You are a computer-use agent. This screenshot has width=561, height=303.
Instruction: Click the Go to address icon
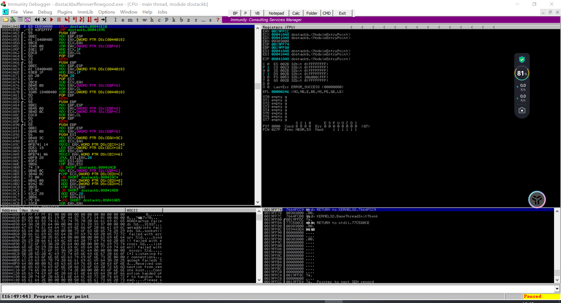coord(104,20)
